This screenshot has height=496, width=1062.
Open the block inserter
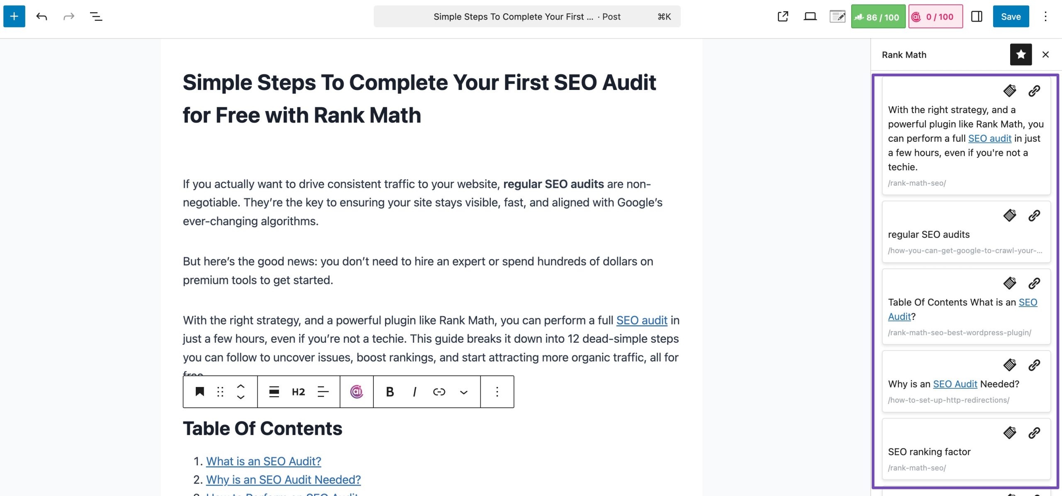[14, 17]
